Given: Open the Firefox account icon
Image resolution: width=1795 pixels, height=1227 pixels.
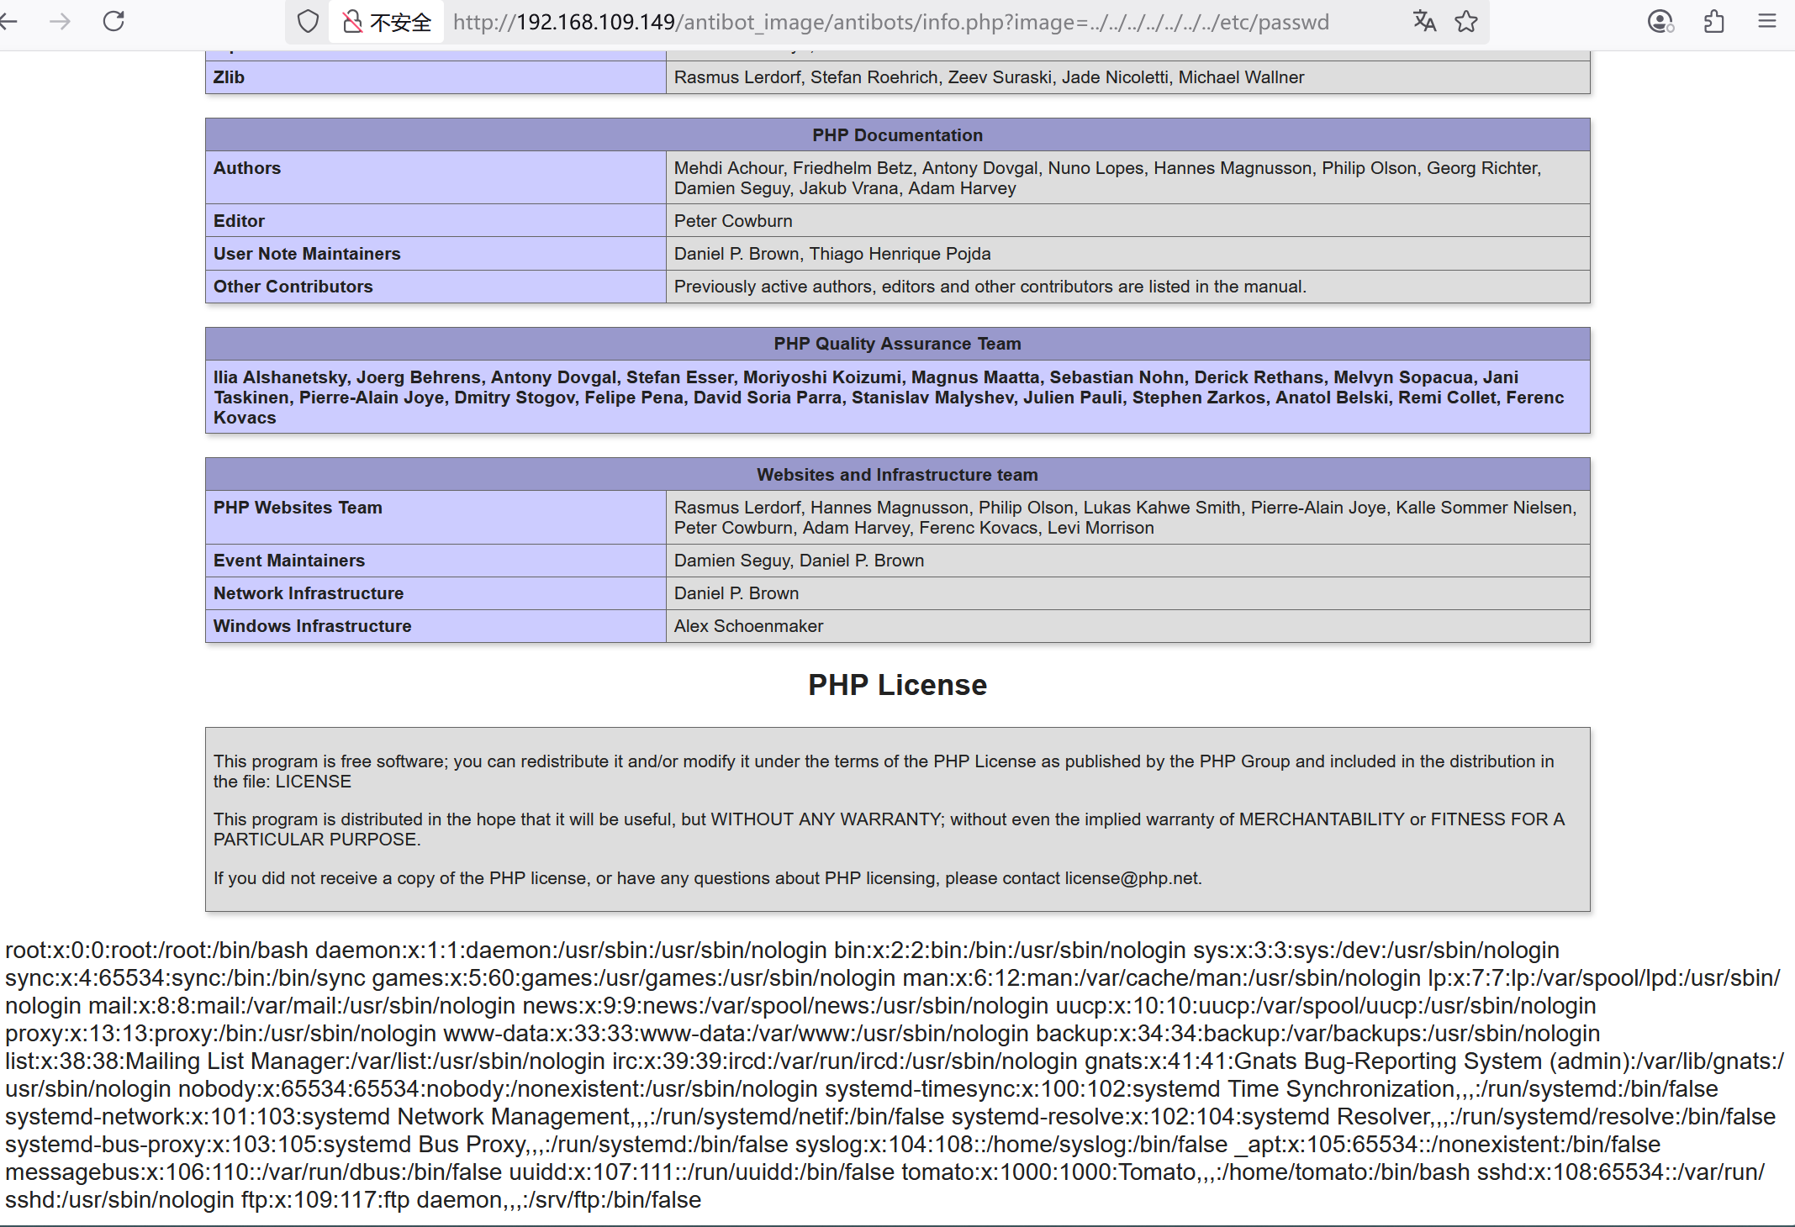Looking at the screenshot, I should click(x=1660, y=21).
